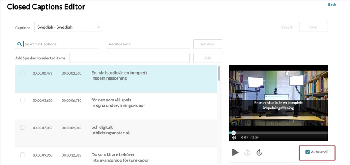This screenshot has width=350, height=165.
Task: Open the Swedish - Swedish captions dropdown
Action: click(x=68, y=27)
